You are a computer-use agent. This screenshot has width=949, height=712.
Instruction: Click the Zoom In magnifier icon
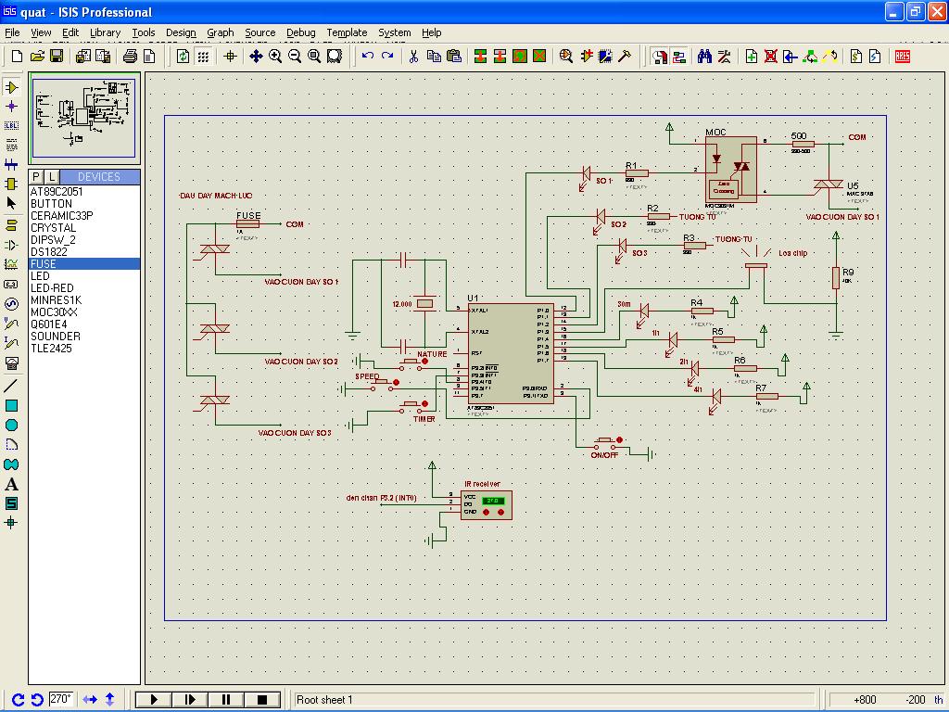275,57
